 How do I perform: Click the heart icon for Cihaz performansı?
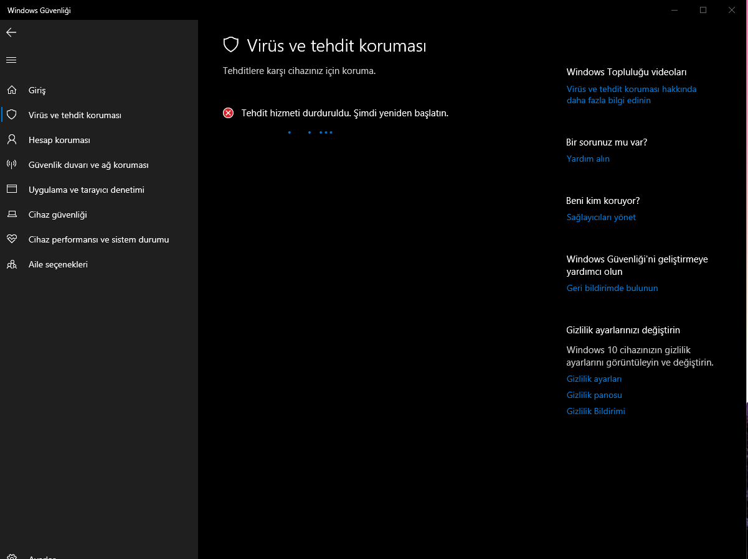11,239
